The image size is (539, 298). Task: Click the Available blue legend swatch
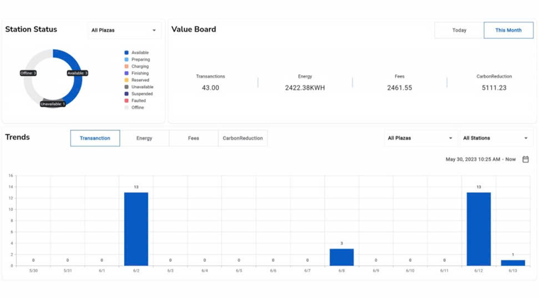click(126, 53)
